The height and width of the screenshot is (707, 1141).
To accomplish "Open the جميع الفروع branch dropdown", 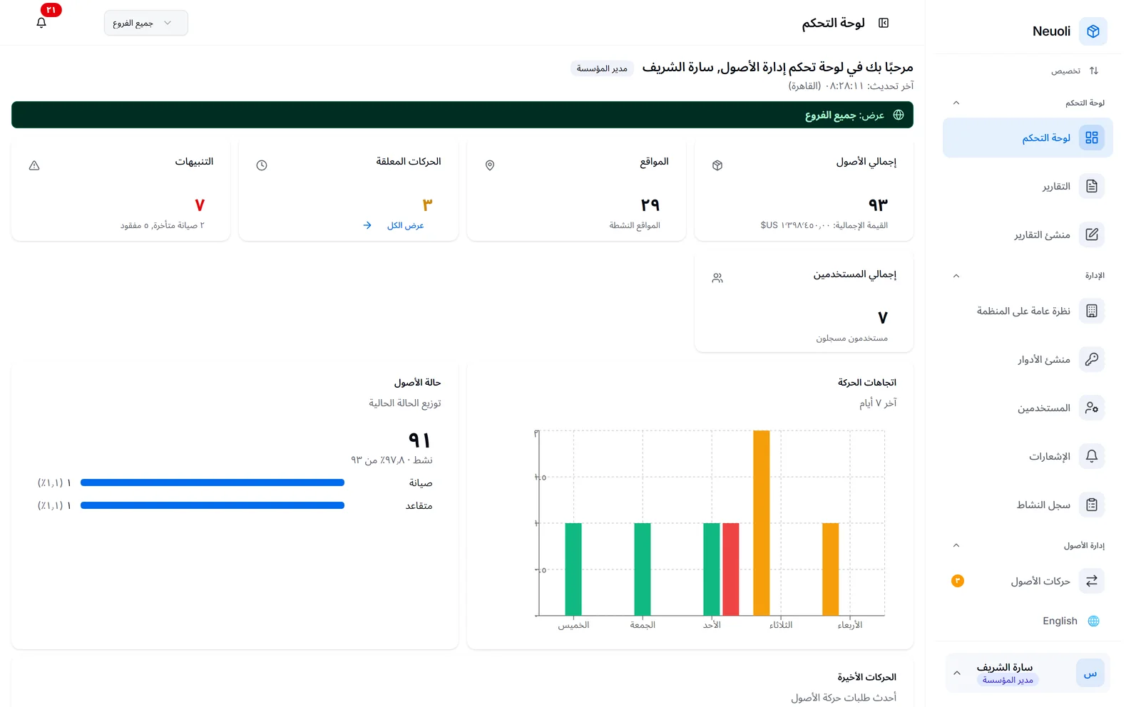I will [145, 23].
